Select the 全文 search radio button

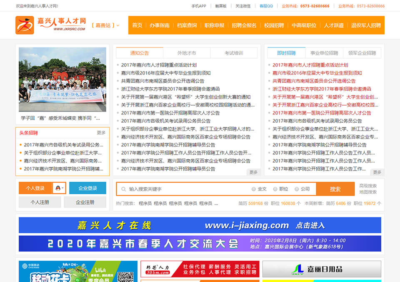click(x=254, y=189)
